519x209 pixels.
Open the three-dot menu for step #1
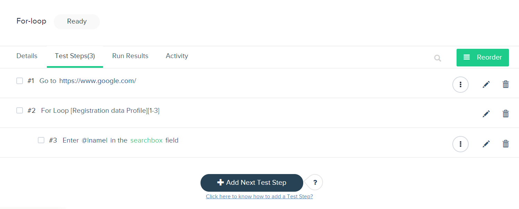pyautogui.click(x=460, y=84)
